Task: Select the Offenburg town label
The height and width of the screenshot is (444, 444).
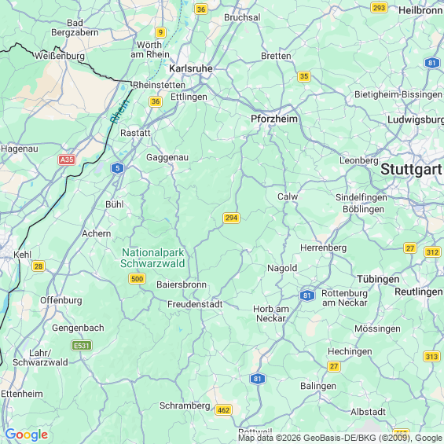Action: tap(61, 300)
